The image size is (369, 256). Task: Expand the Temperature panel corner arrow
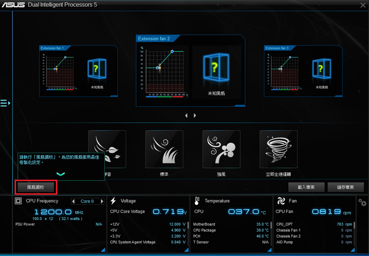[269, 250]
